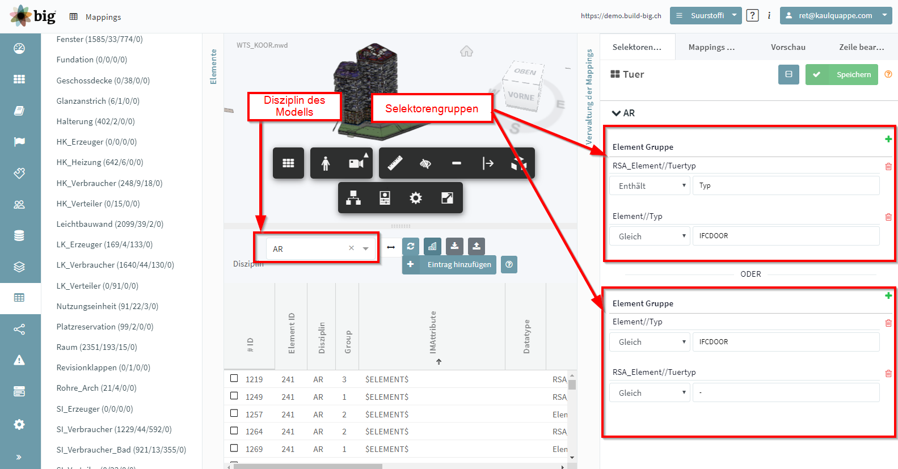The image size is (898, 469).
Task: Click the building chart icon button
Action: [x=432, y=246]
